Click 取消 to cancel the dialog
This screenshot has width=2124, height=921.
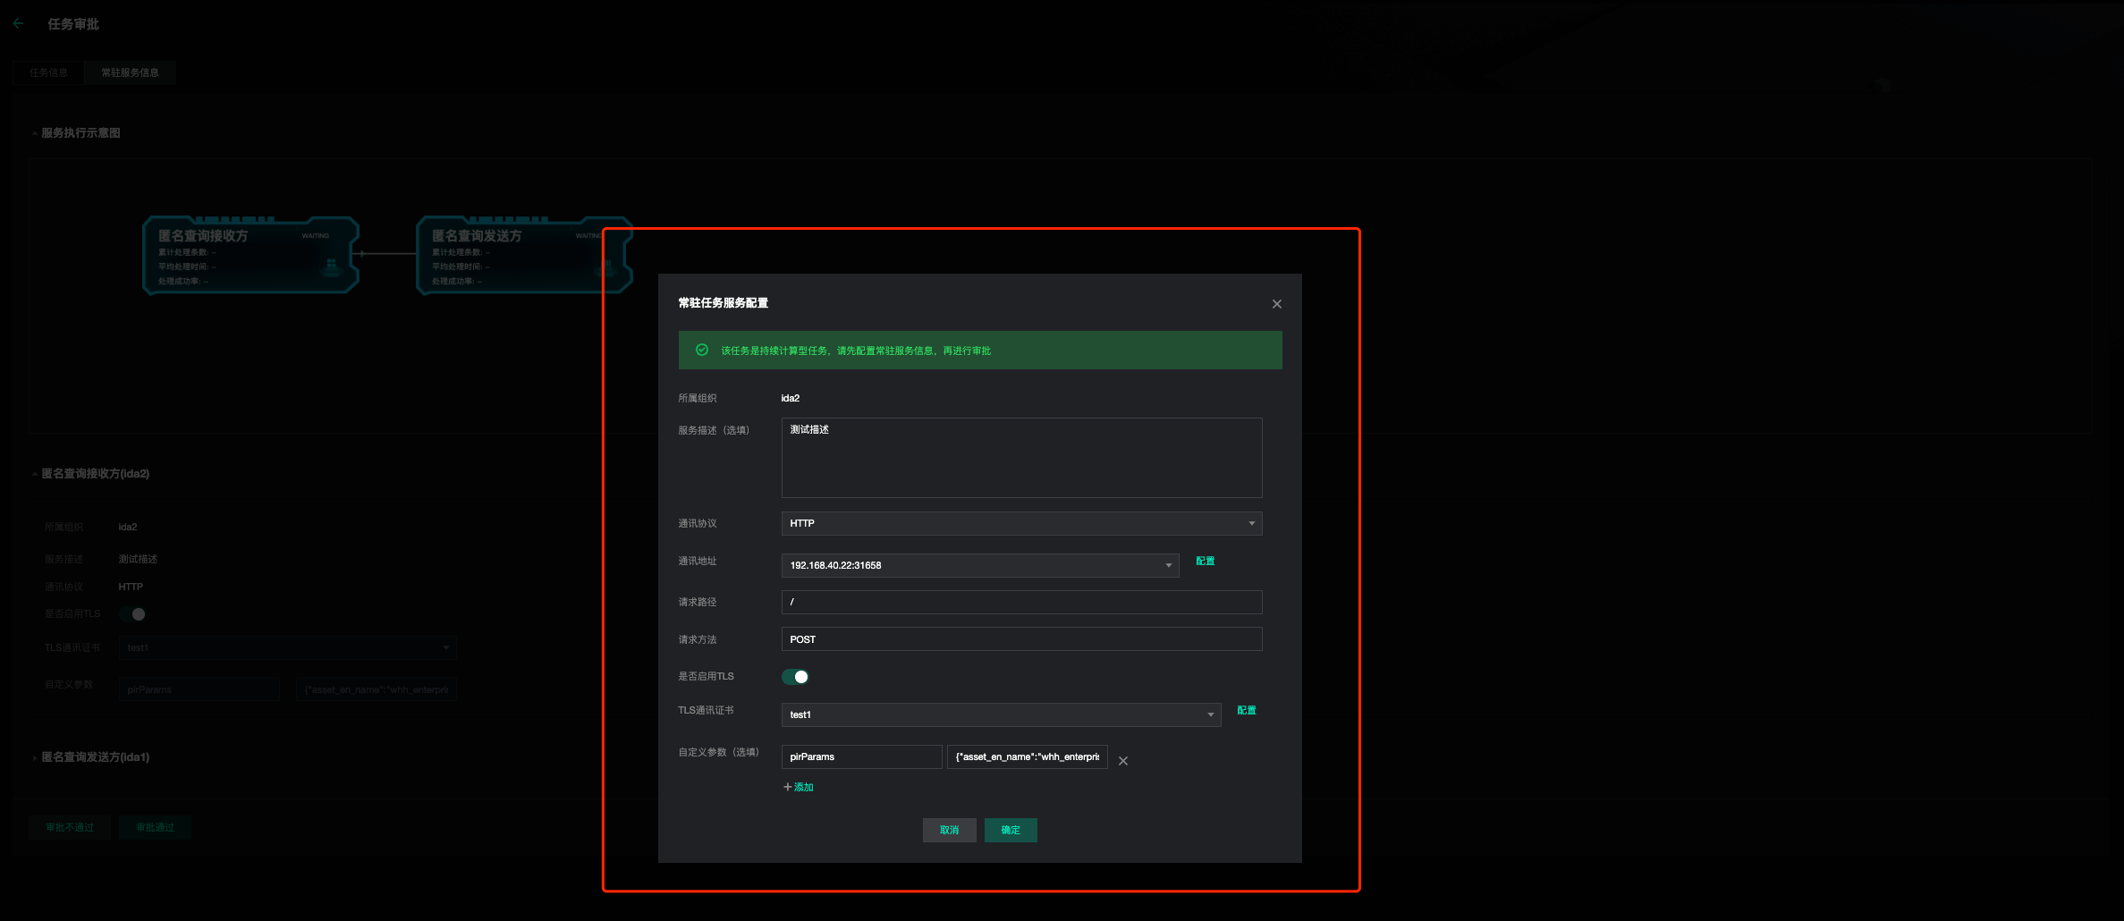[x=949, y=830]
